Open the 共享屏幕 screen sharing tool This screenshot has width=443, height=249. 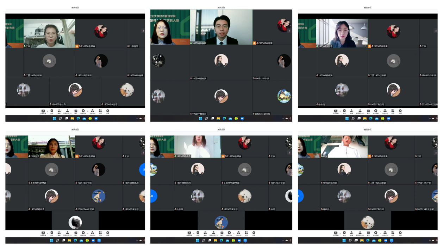pos(43,111)
